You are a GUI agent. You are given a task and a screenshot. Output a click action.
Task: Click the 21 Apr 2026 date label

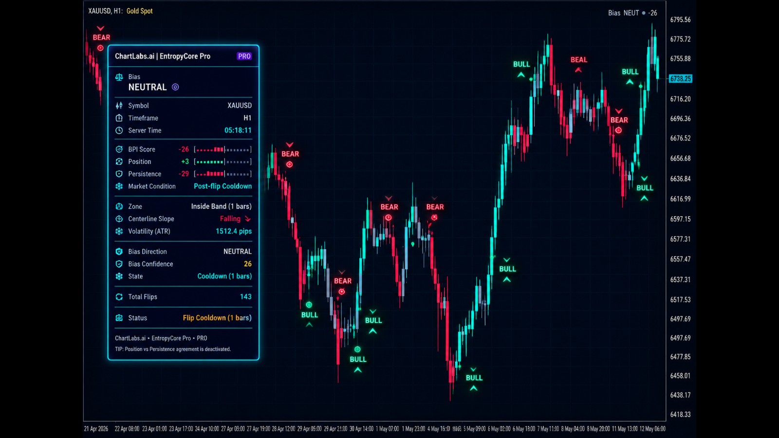tap(96, 429)
